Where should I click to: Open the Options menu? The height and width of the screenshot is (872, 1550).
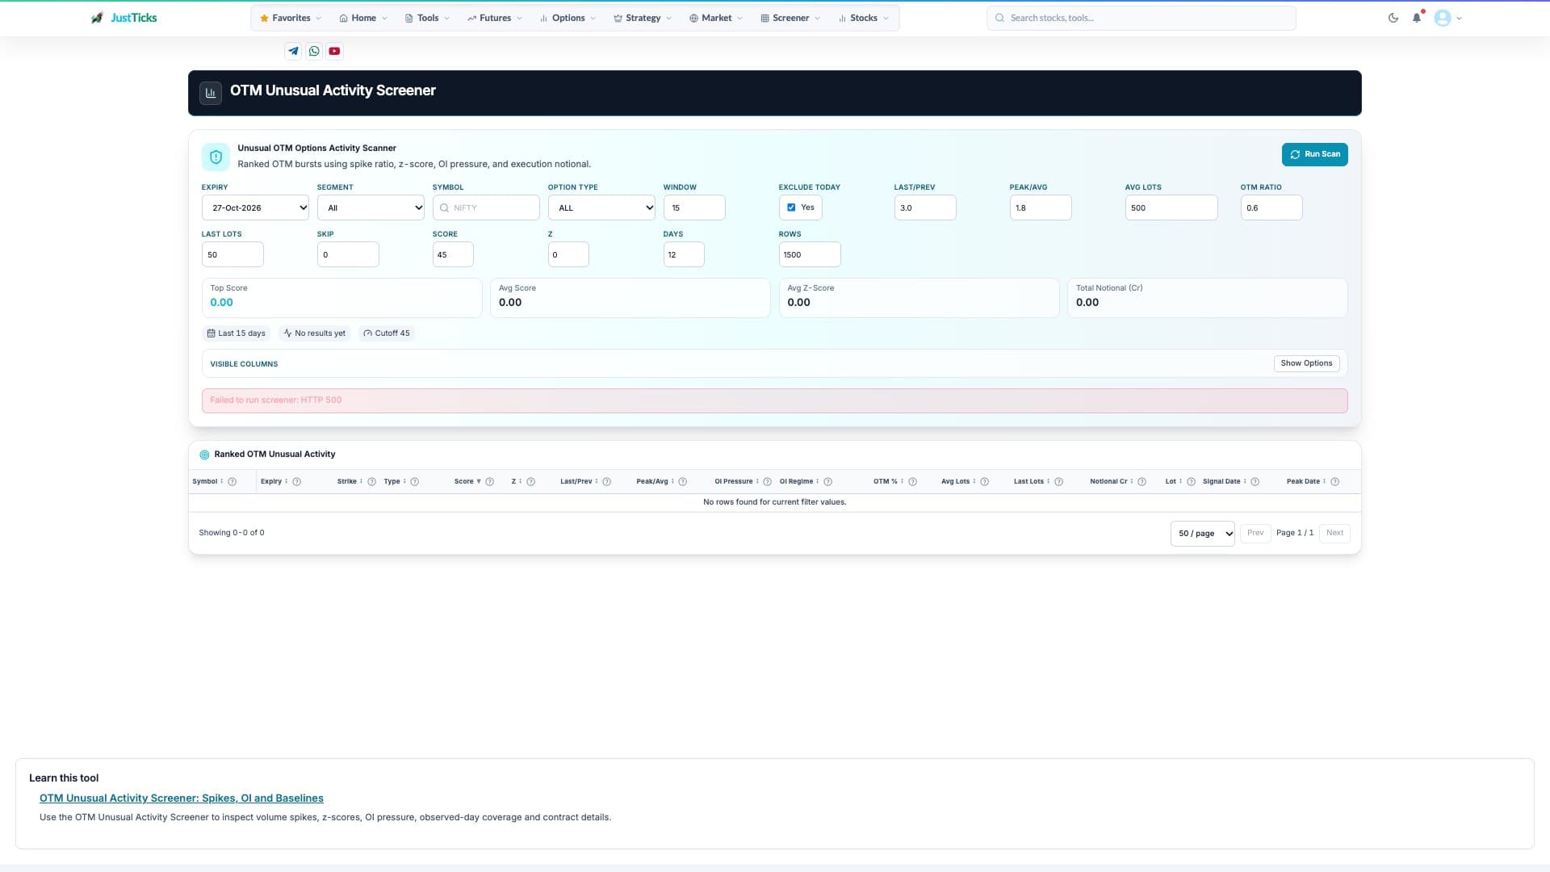pos(568,18)
